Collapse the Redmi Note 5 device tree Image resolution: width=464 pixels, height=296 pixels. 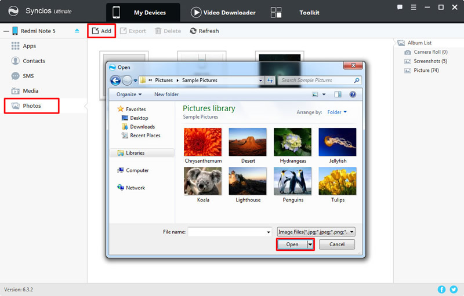(6, 31)
